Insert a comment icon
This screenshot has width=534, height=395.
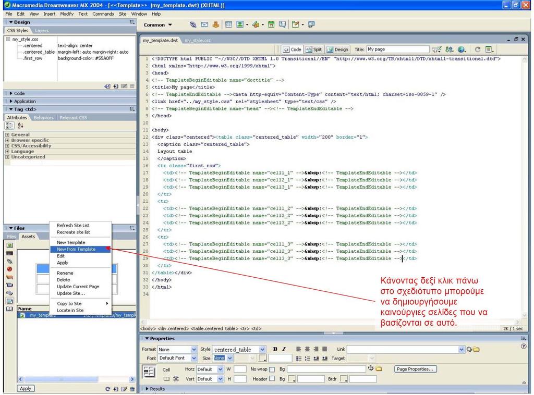tap(282, 24)
